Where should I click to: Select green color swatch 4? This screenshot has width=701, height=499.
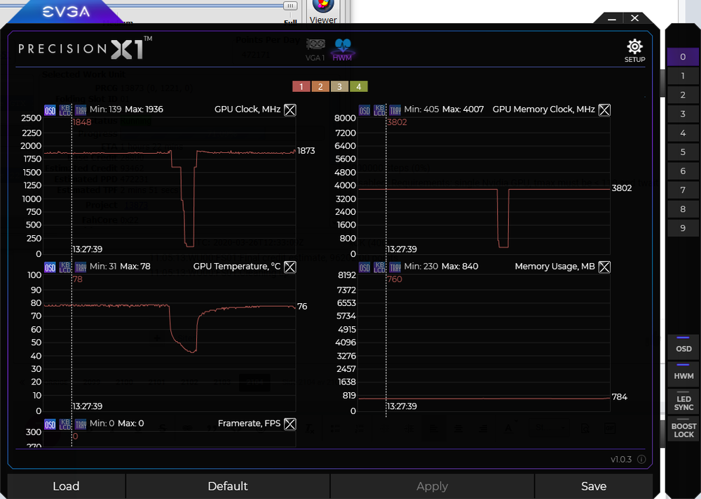(358, 86)
